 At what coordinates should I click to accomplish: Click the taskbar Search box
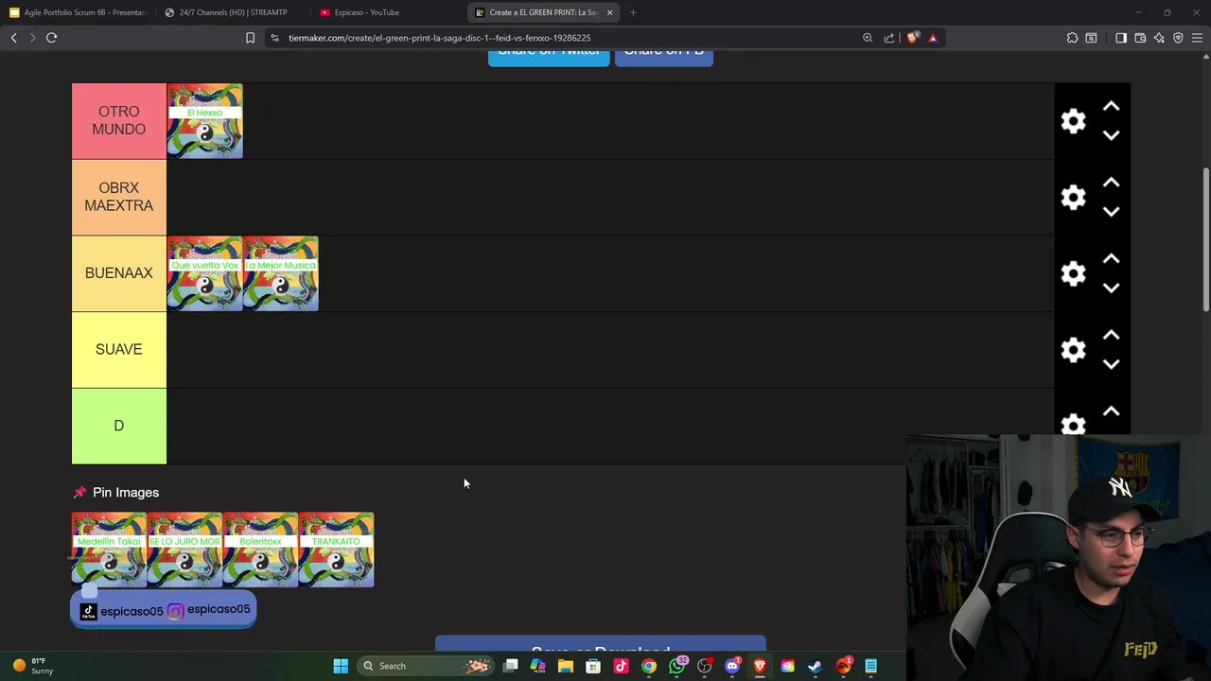click(426, 666)
